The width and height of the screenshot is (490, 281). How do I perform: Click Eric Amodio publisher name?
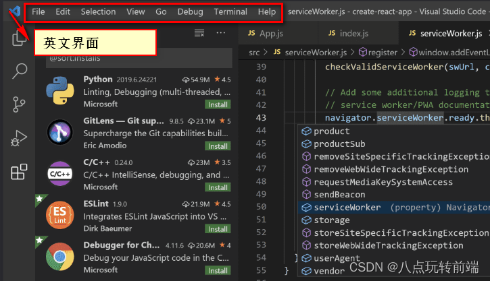[x=105, y=146]
